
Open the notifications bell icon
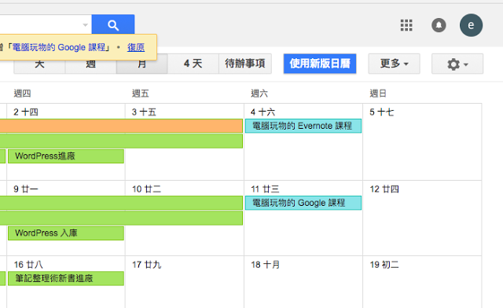[x=439, y=25]
